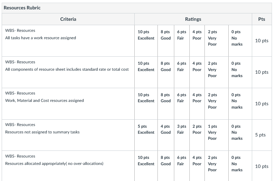Image resolution: width=275 pixels, height=181 pixels.
Task: Select 10 pts Excellent for work resource assigned
Action: 146,41
